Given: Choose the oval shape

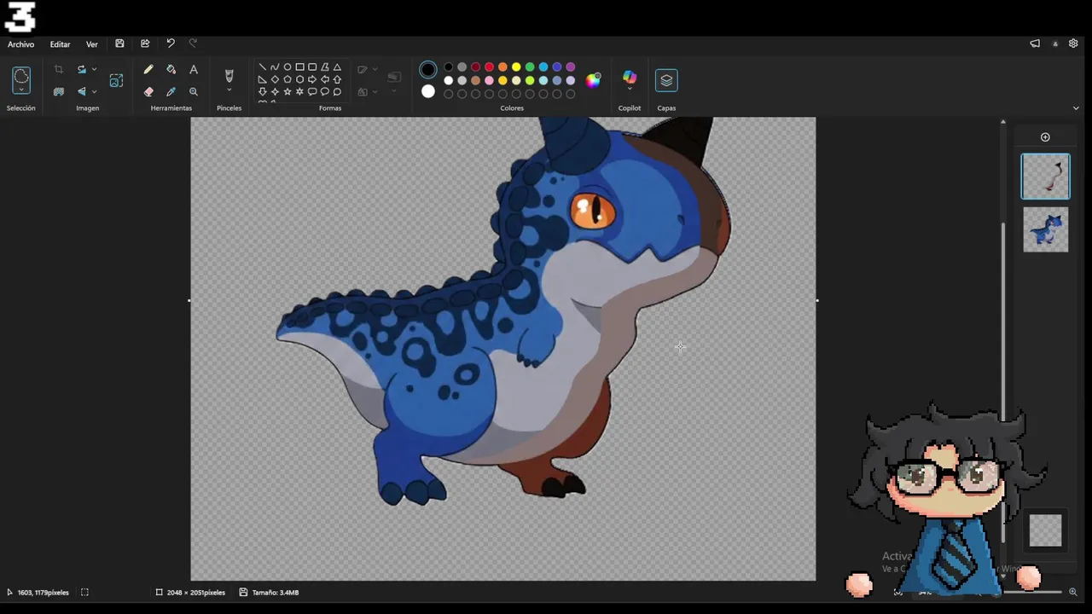Looking at the screenshot, I should coord(288,67).
